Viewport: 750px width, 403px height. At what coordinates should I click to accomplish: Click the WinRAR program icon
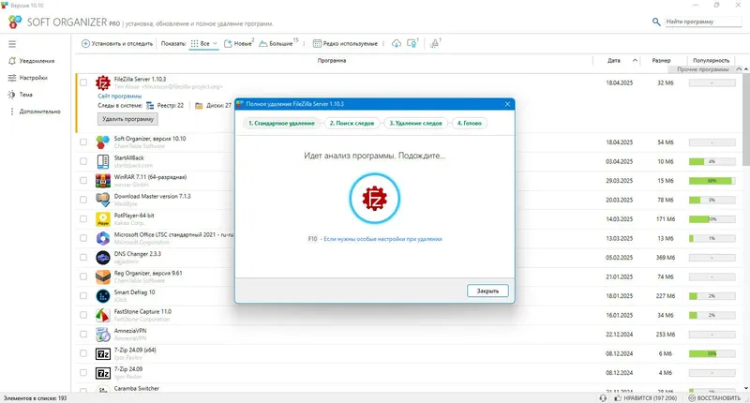103,181
